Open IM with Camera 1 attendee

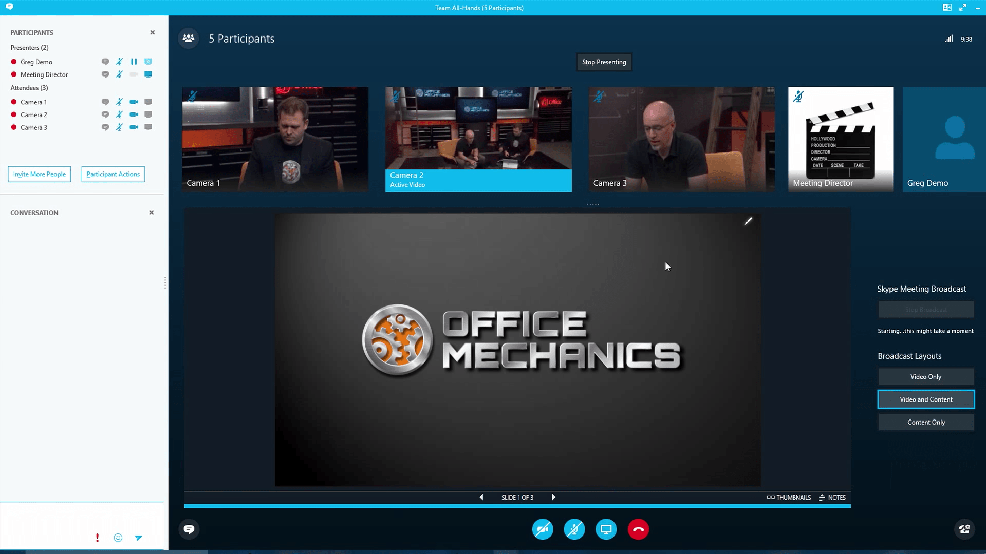(x=105, y=102)
